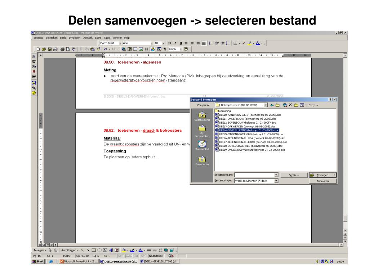Open the borders dropdown arrow
The width and height of the screenshot is (369, 277).
(x=239, y=43)
